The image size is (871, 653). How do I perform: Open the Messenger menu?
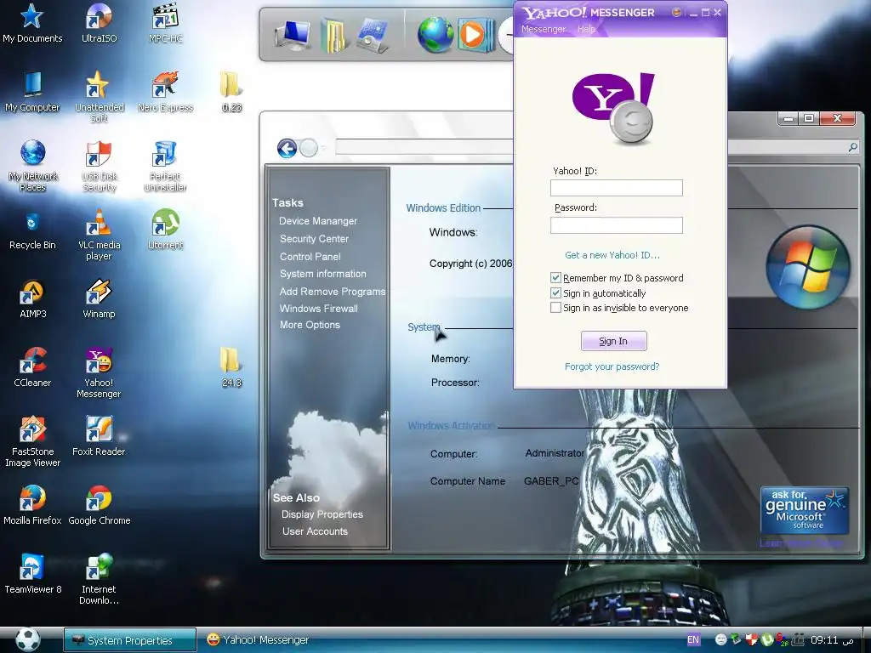coord(544,29)
